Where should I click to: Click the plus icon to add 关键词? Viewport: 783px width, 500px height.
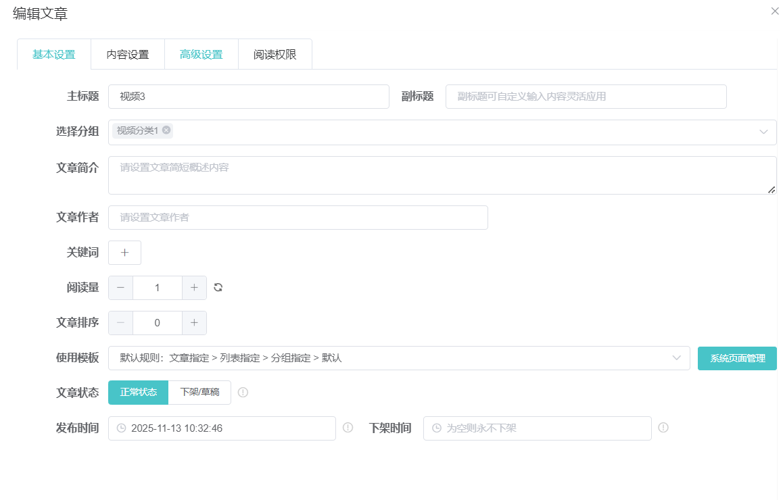pyautogui.click(x=124, y=252)
